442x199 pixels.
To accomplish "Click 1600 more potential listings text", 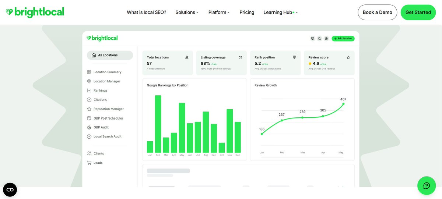I will (x=215, y=69).
